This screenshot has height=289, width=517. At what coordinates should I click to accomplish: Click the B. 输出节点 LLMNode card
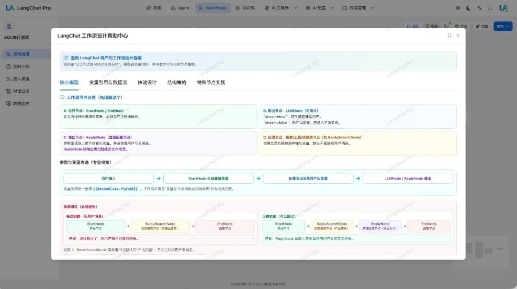(358, 116)
